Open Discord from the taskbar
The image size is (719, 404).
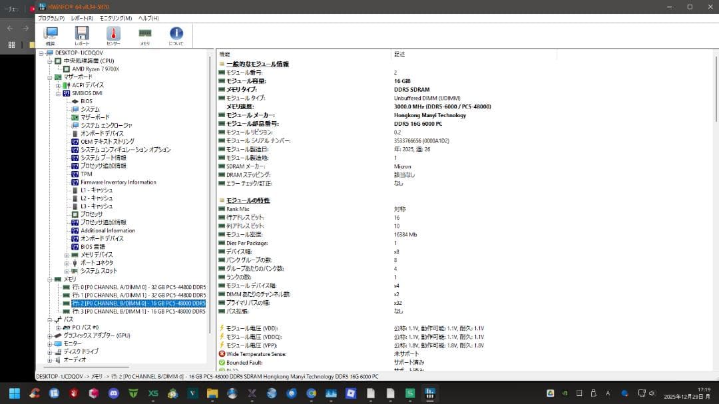[x=113, y=393]
